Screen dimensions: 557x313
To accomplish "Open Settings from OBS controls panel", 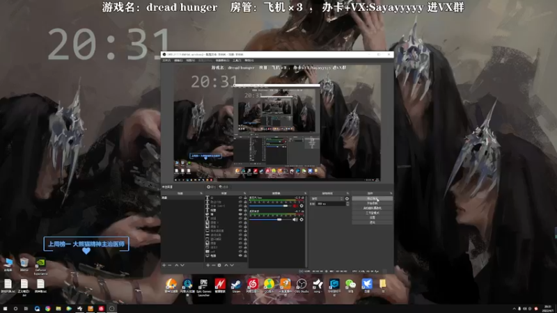I will [372, 218].
